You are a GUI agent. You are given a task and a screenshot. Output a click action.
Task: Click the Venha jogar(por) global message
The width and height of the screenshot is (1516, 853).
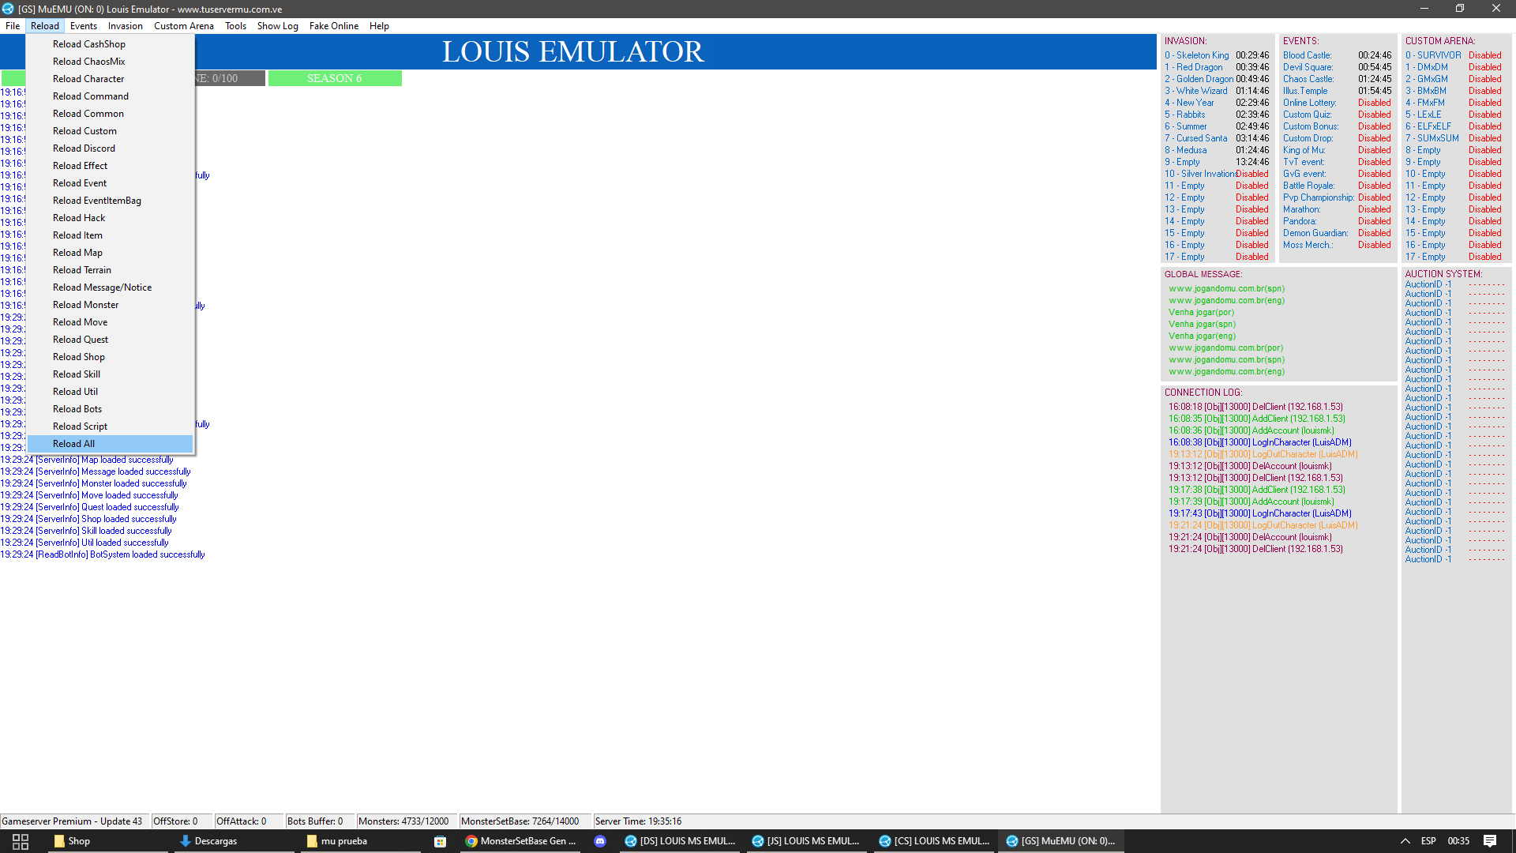(x=1201, y=312)
